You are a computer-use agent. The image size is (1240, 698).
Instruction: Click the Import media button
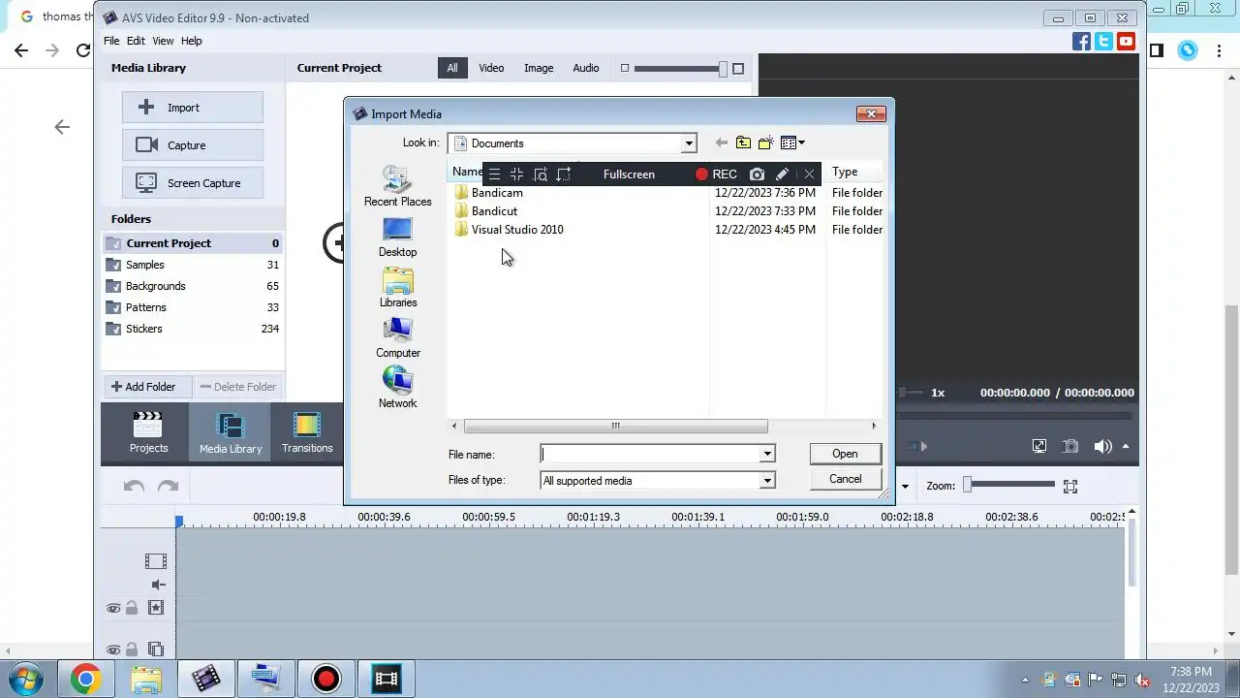point(193,108)
